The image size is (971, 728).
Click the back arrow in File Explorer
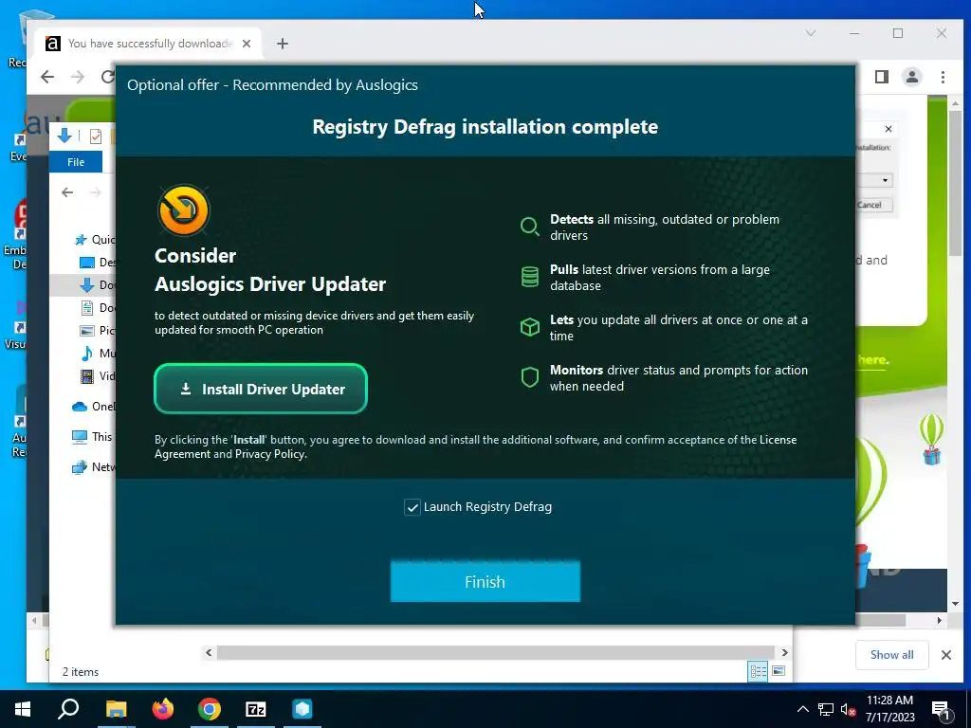[x=67, y=192]
